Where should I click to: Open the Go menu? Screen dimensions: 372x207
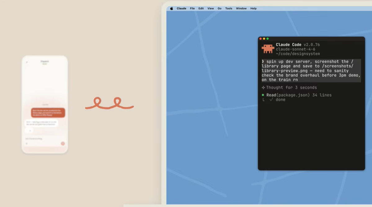[x=219, y=8]
